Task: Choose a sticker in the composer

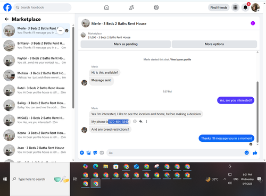Action: [95, 152]
